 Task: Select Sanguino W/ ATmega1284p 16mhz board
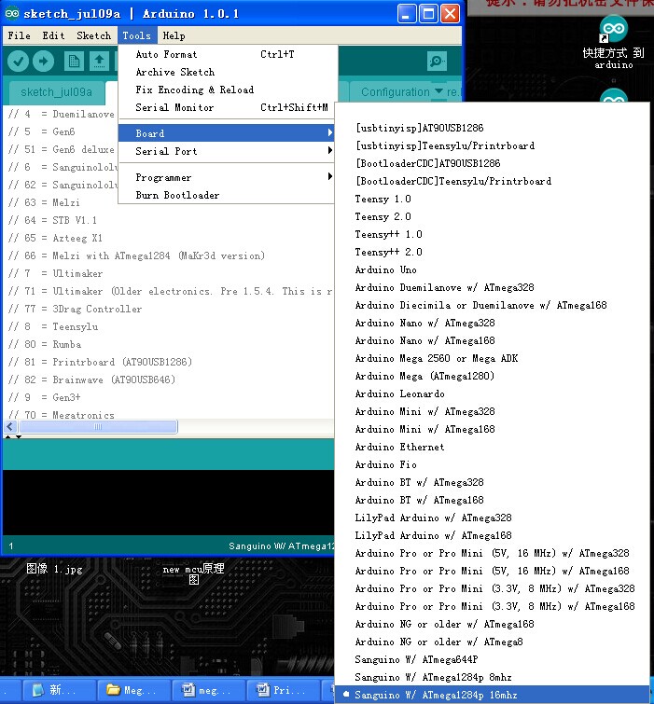pyautogui.click(x=493, y=695)
